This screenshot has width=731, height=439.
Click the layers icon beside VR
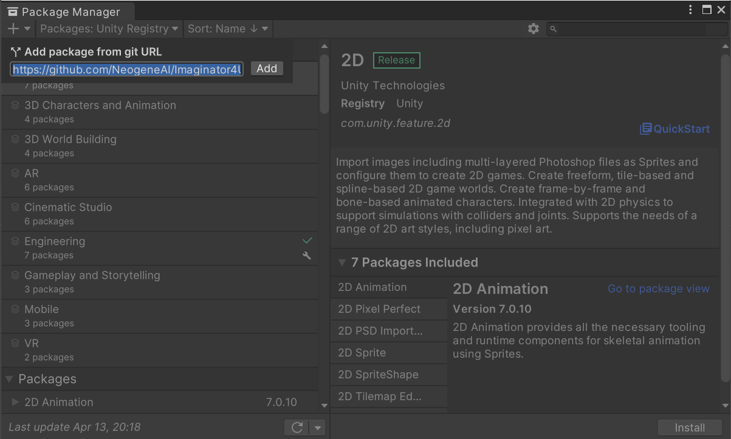tap(15, 343)
